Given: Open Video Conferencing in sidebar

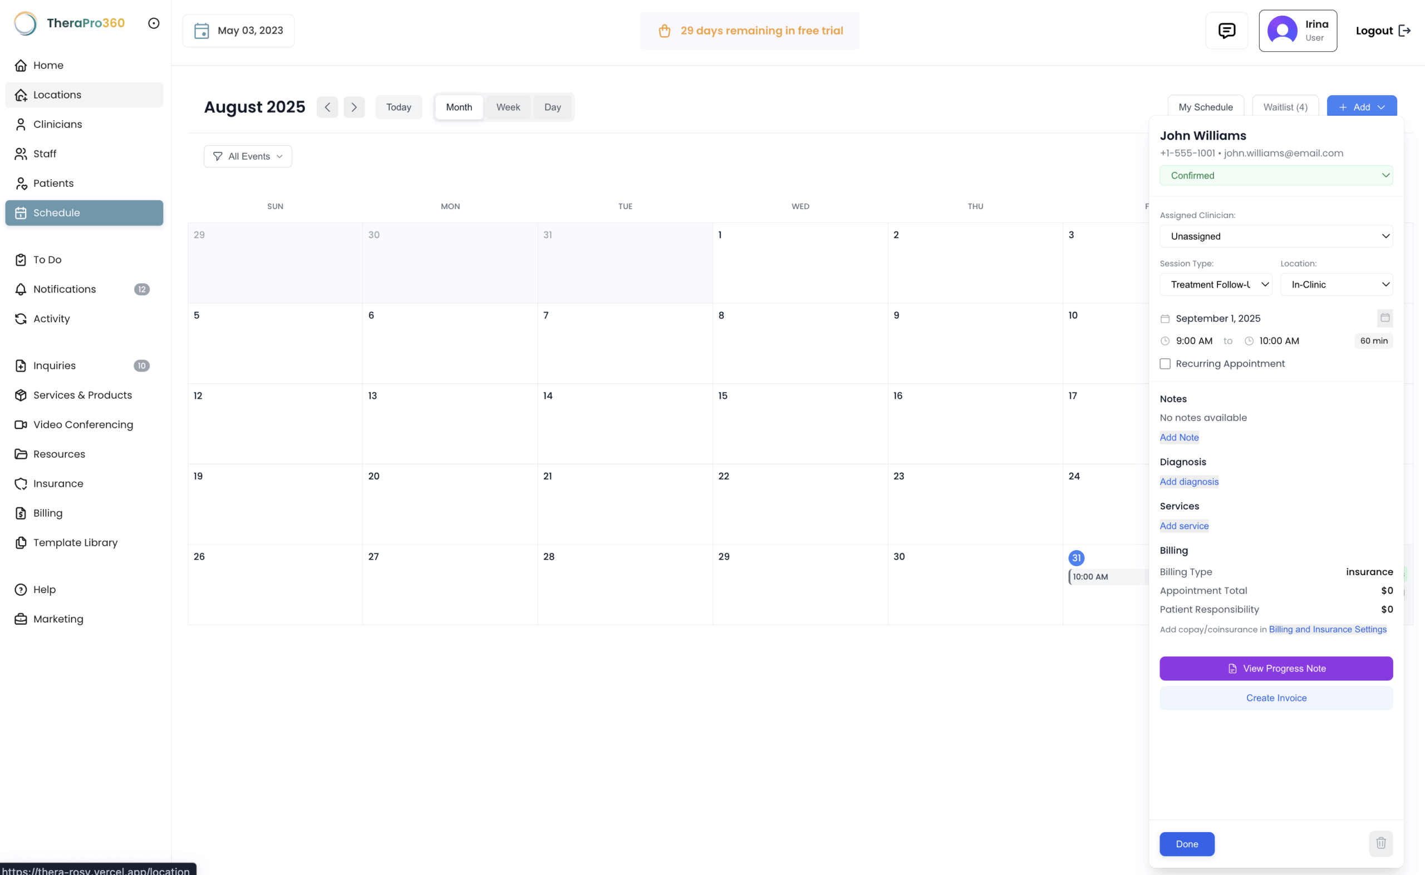Looking at the screenshot, I should [x=84, y=424].
